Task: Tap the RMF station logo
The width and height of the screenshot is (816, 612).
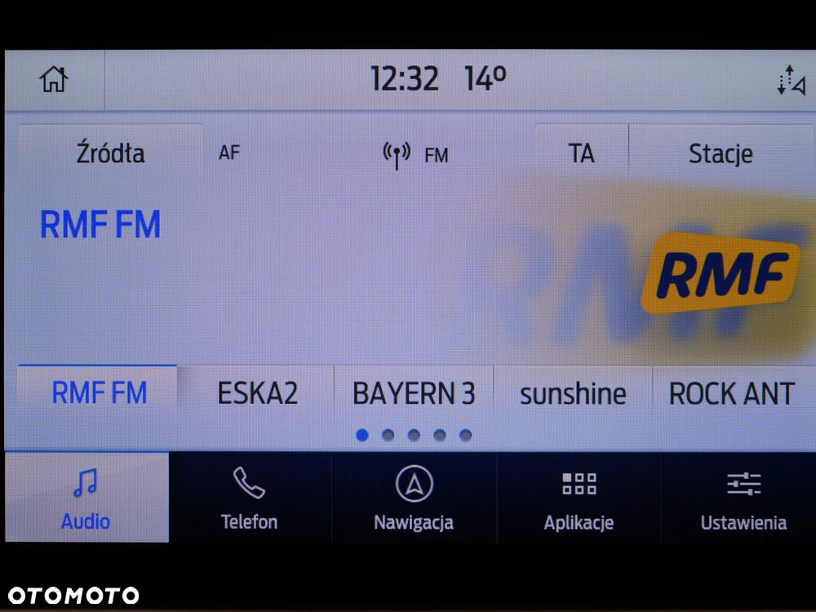Action: pos(721,273)
